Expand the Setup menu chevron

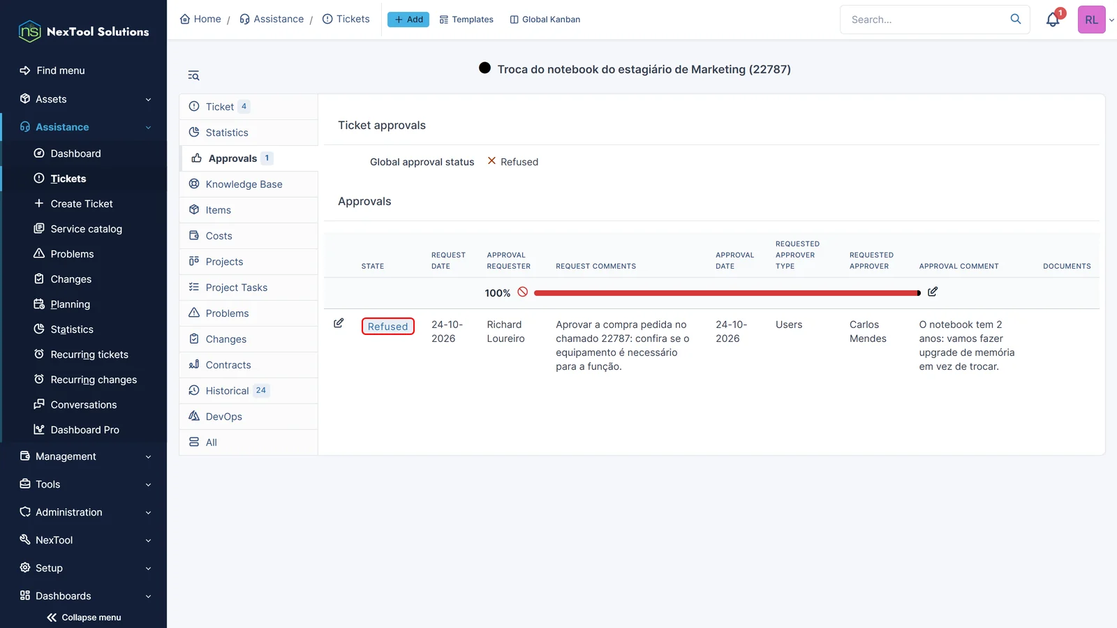pos(148,569)
